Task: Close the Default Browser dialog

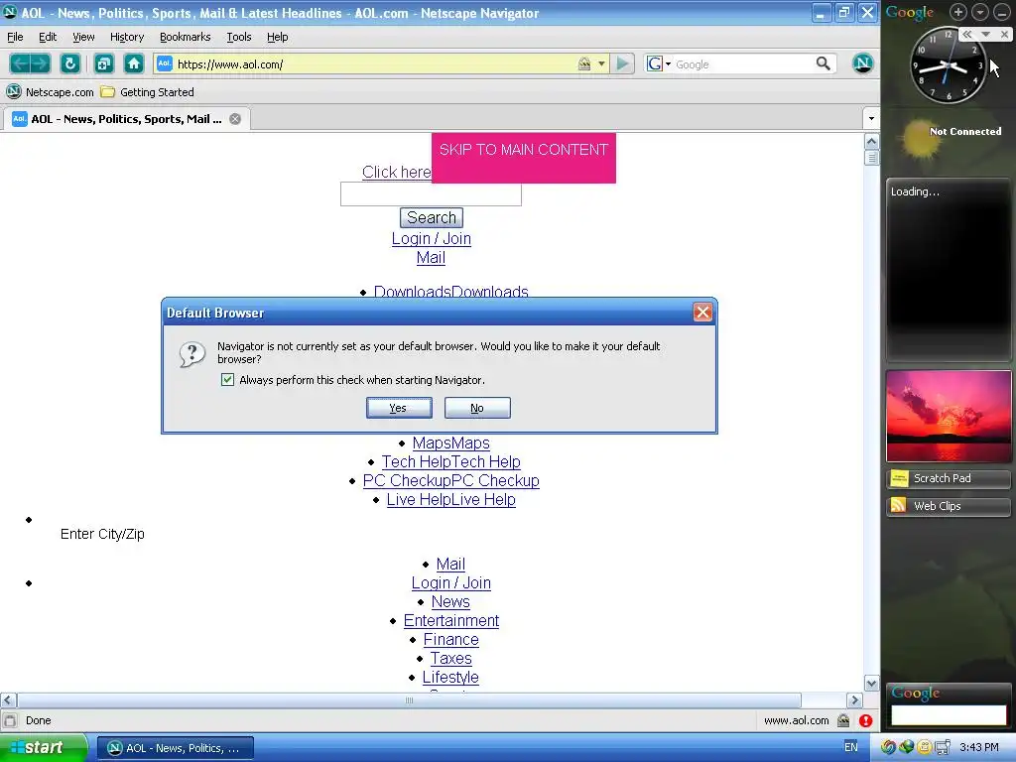Action: pos(703,313)
